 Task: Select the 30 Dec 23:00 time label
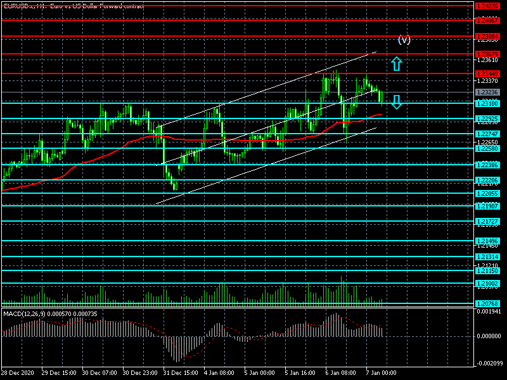pyautogui.click(x=140, y=372)
